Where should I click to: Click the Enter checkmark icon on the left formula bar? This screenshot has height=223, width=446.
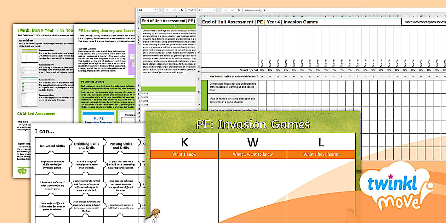coord(175,11)
